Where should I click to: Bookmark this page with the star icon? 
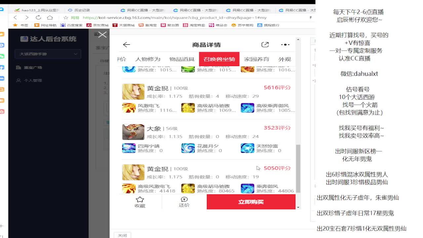click(x=66, y=18)
